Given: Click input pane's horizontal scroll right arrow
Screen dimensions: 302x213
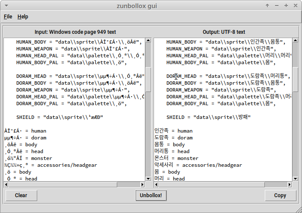Looking at the screenshot, I should coord(142,184).
